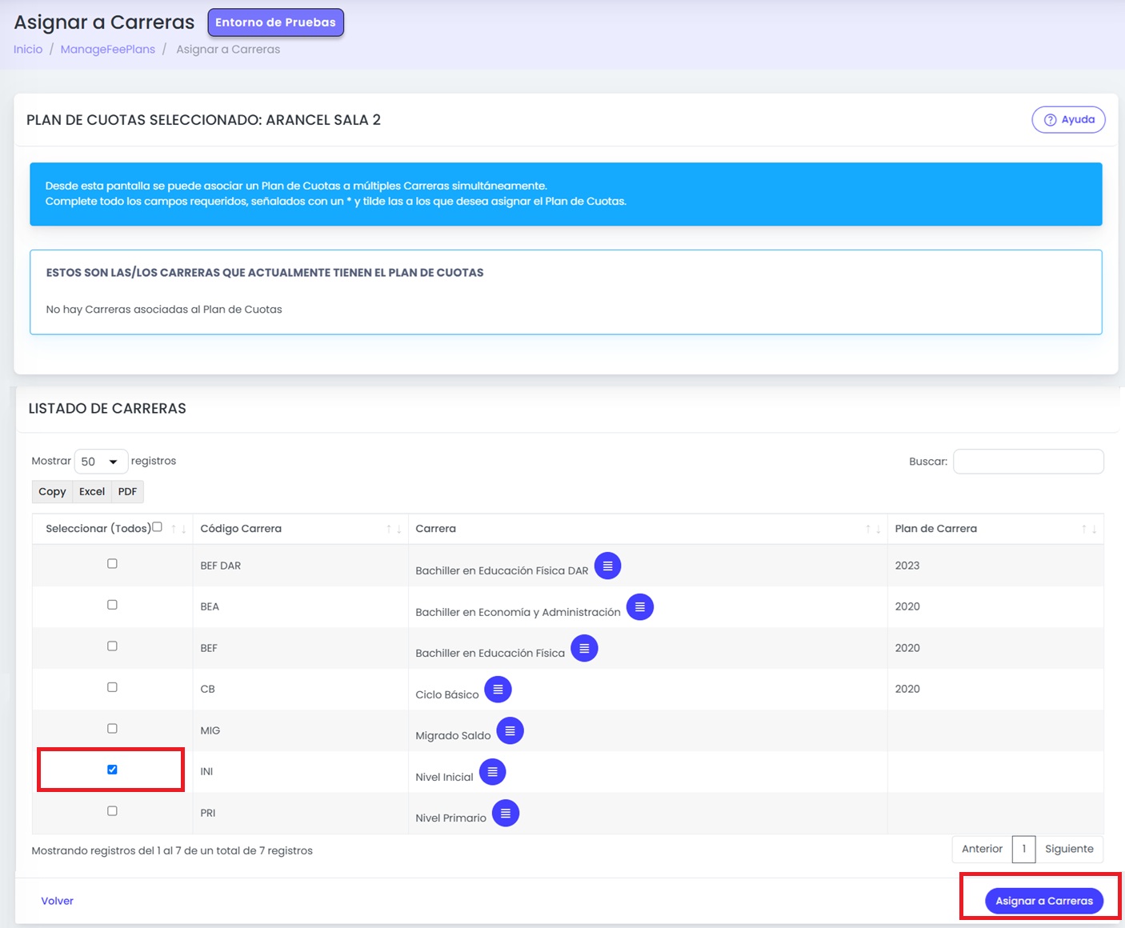Sort by Seleccionar column arrows

(178, 529)
